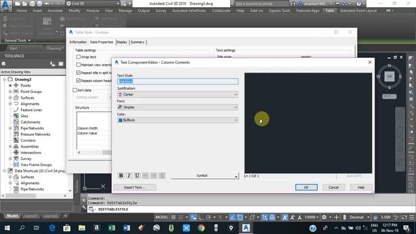Select Catchments in Toolspace tree

click(x=31, y=122)
